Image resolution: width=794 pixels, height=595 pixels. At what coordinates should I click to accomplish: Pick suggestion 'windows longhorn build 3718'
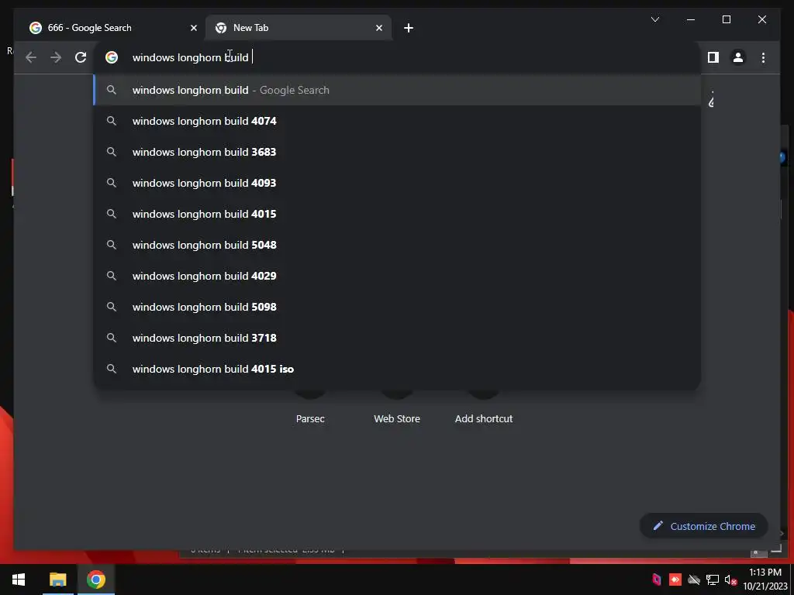[398, 338]
